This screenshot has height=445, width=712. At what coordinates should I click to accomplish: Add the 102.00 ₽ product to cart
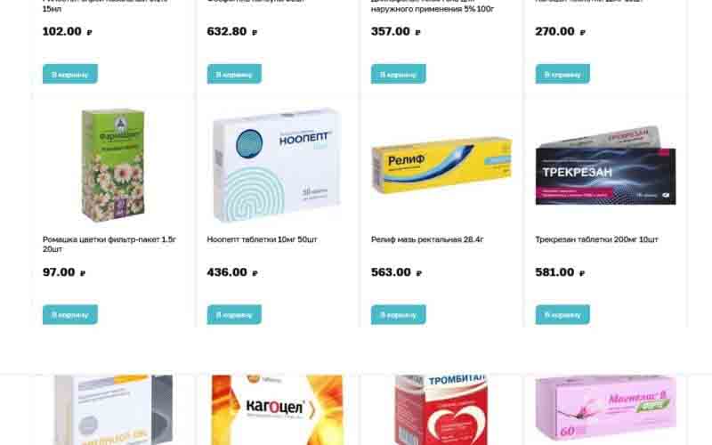pos(70,74)
